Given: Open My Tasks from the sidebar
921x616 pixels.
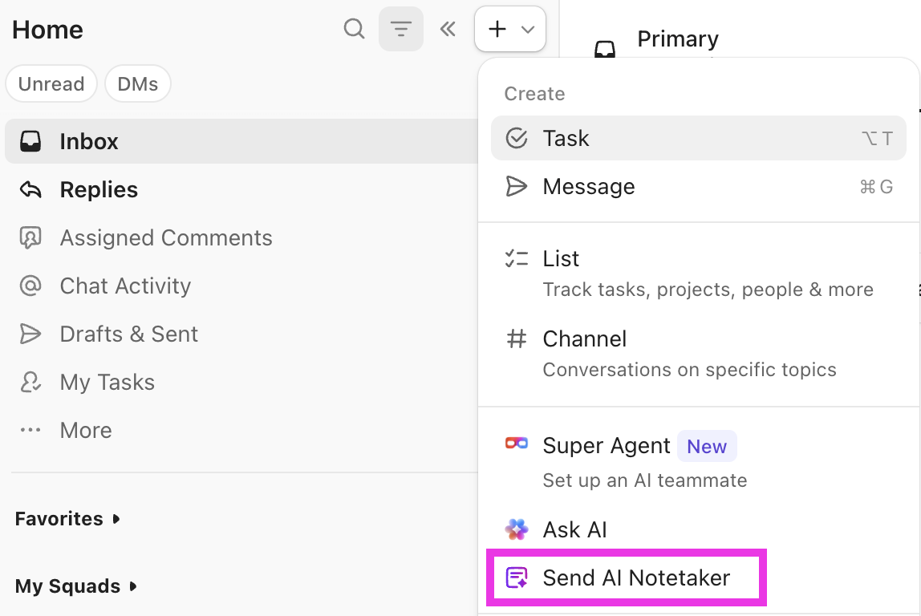Looking at the screenshot, I should click(107, 382).
